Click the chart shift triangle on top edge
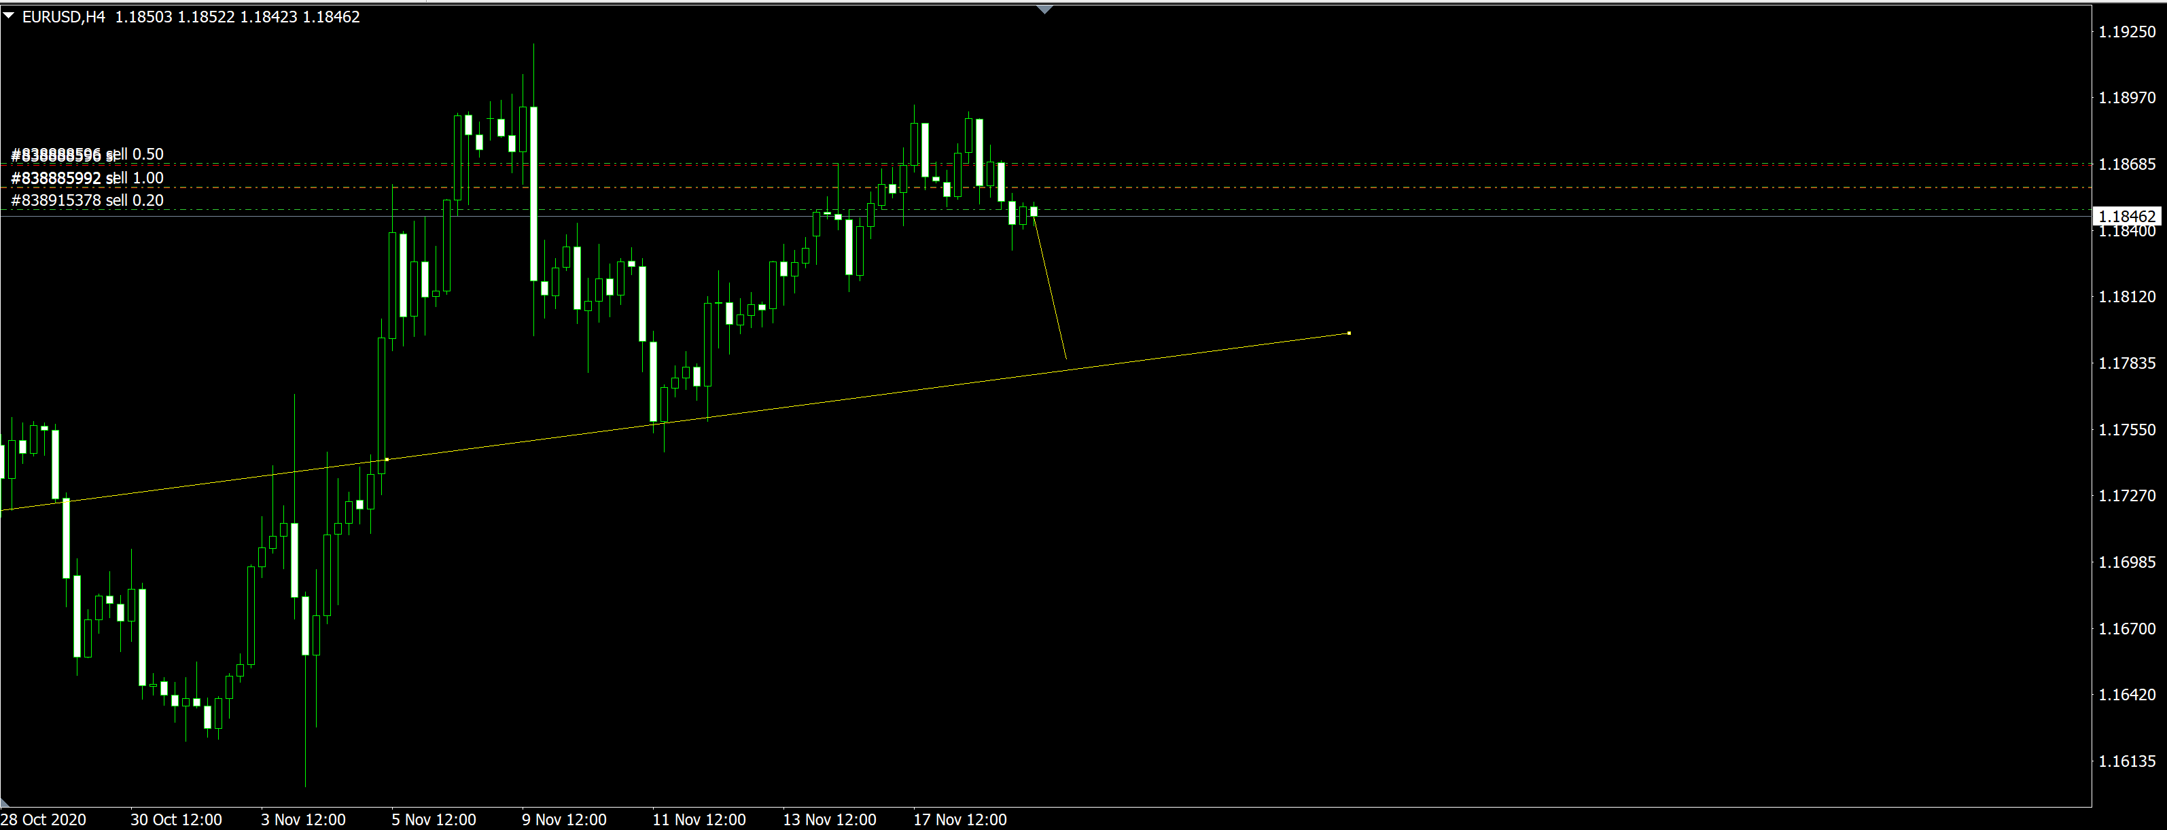The image size is (2167, 830). pos(1045,10)
